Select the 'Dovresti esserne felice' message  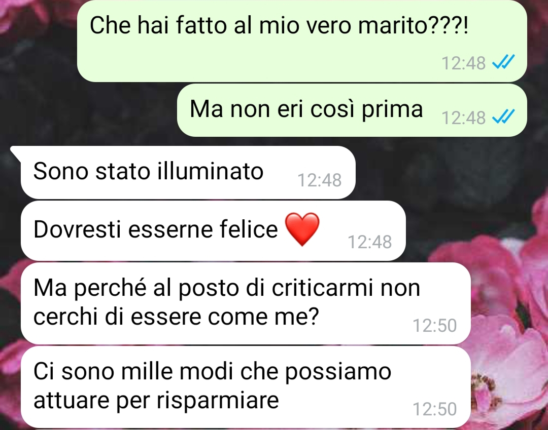coord(213,230)
